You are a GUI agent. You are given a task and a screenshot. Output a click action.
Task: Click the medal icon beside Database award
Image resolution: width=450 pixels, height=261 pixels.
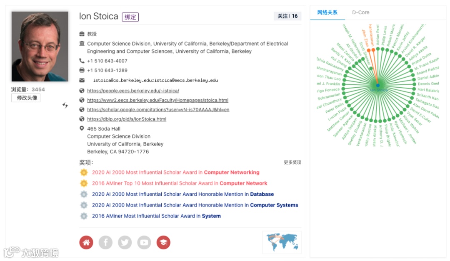click(x=84, y=194)
